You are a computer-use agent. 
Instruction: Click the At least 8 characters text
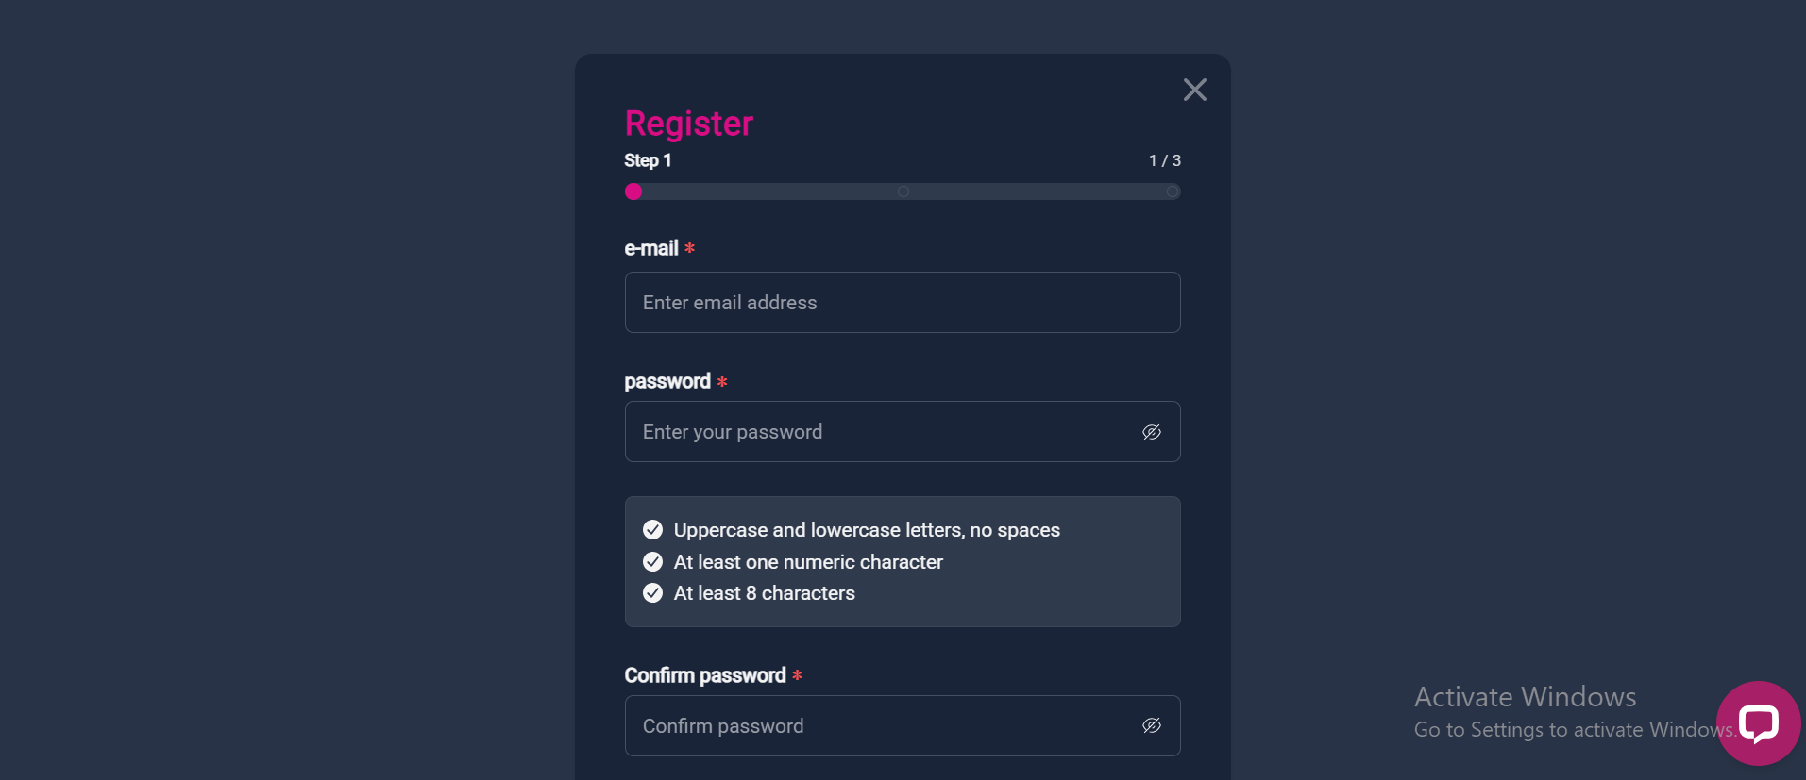click(x=765, y=593)
